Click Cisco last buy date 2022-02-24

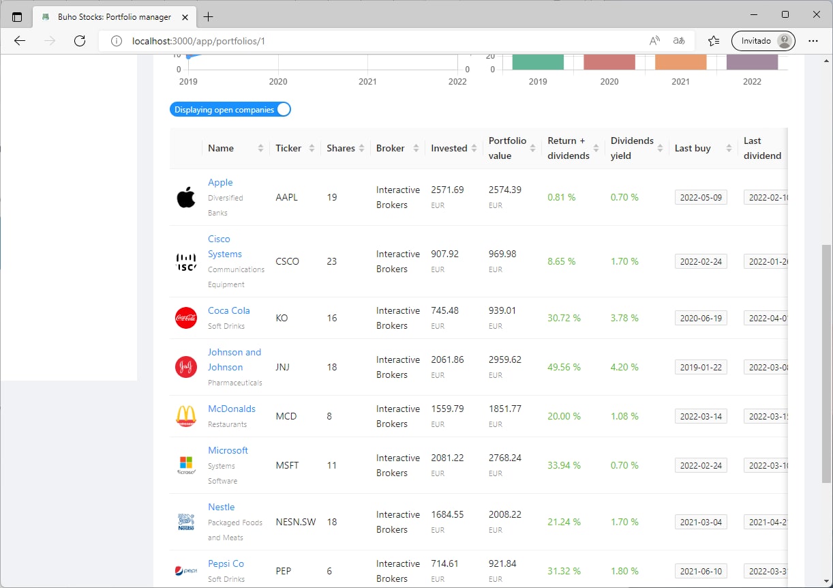click(x=701, y=261)
